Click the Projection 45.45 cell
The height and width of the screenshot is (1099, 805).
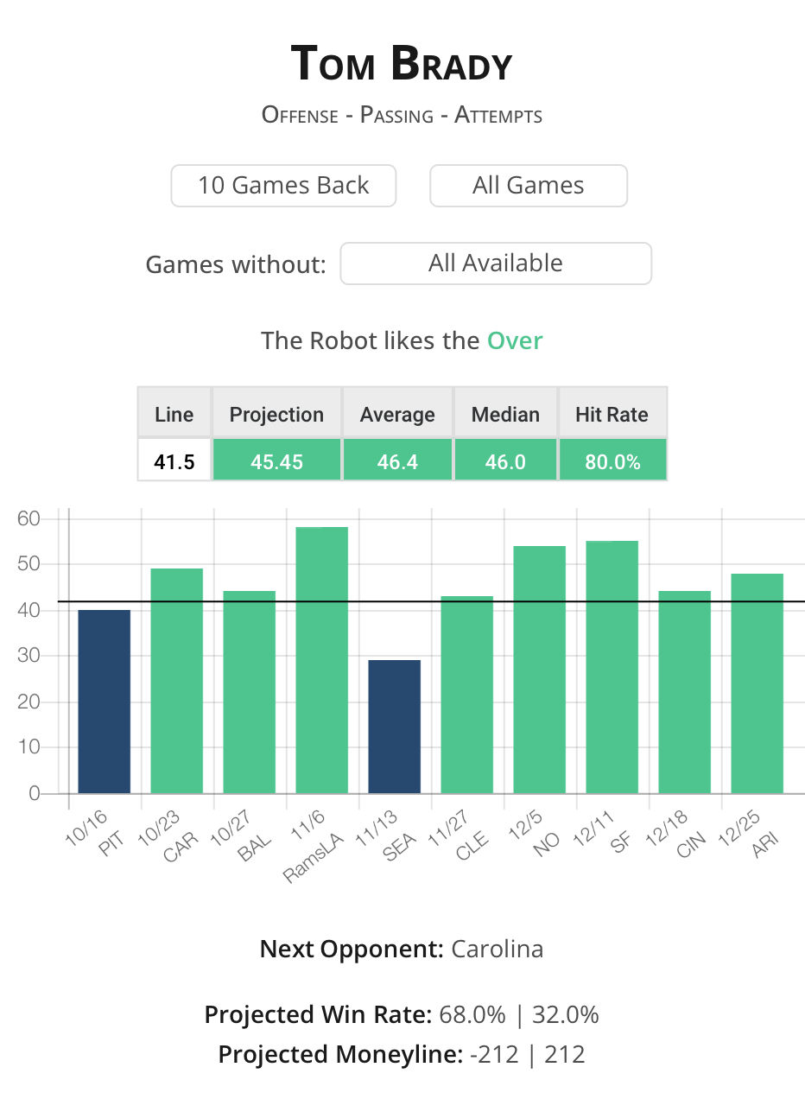point(276,461)
